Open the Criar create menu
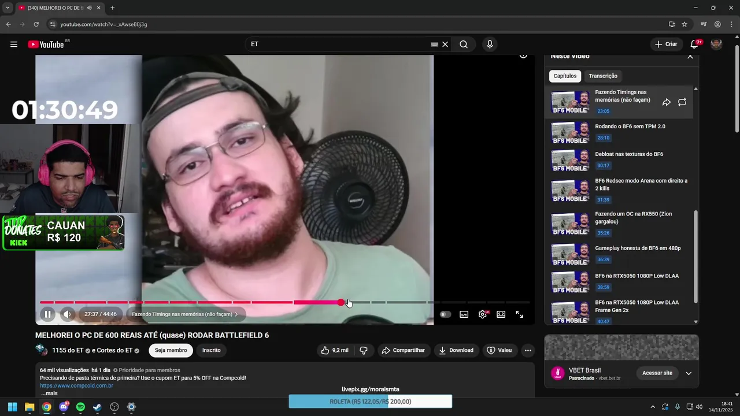 pos(666,44)
